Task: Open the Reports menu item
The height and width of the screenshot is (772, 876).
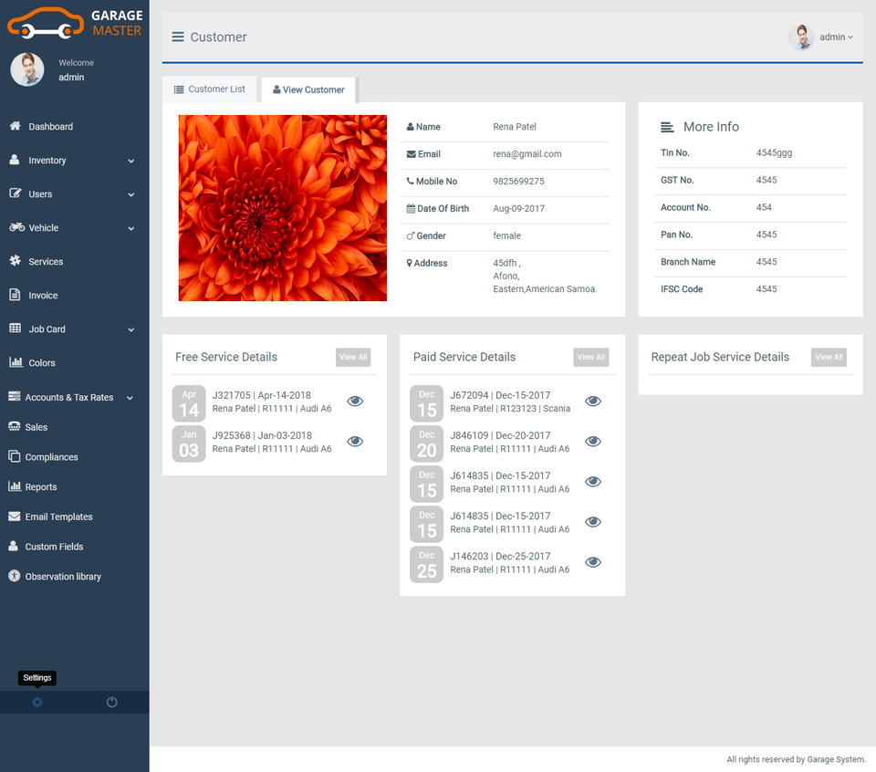Action: 41,487
